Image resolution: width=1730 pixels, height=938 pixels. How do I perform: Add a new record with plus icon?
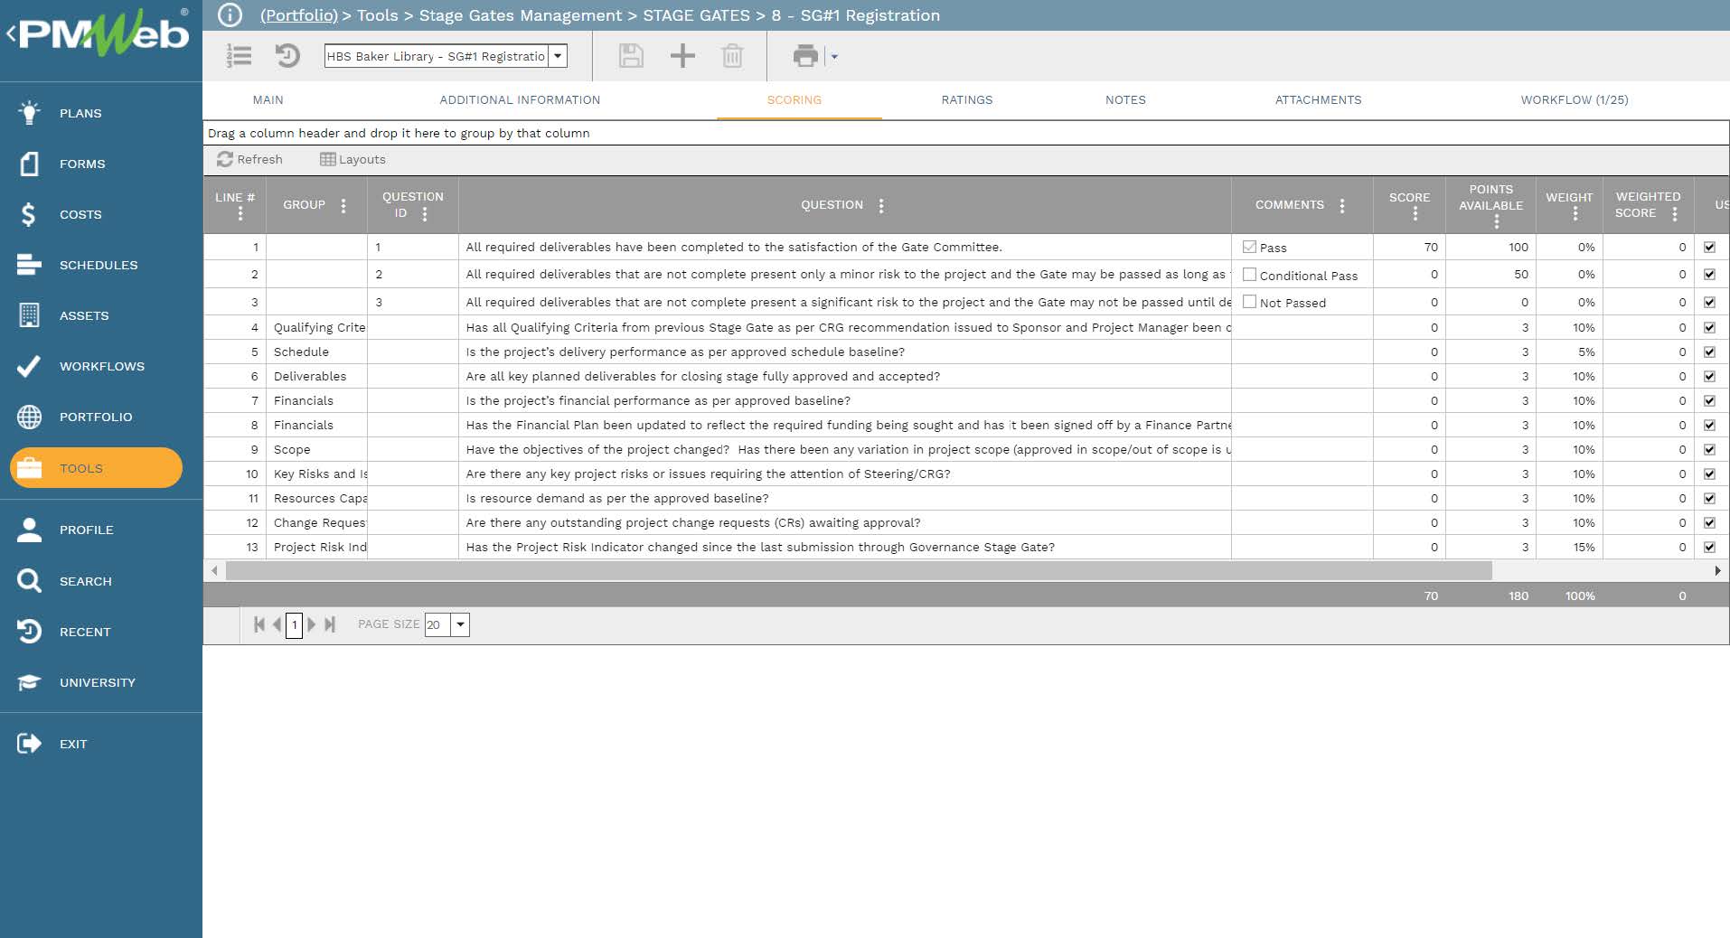(682, 56)
